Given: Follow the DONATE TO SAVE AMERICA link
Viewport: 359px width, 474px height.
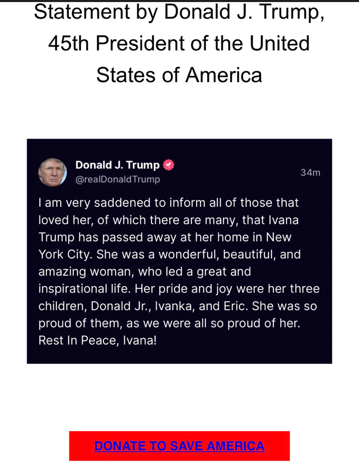Looking at the screenshot, I should (179, 446).
